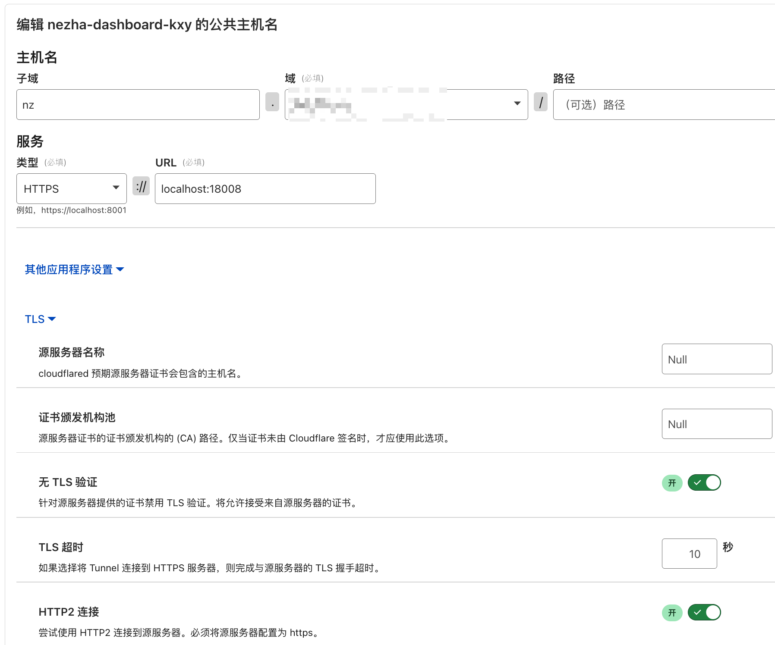Viewport: 775px width, 645px height.
Task: Click the 开 badge beside 无 TLS 验证
Action: (x=672, y=483)
